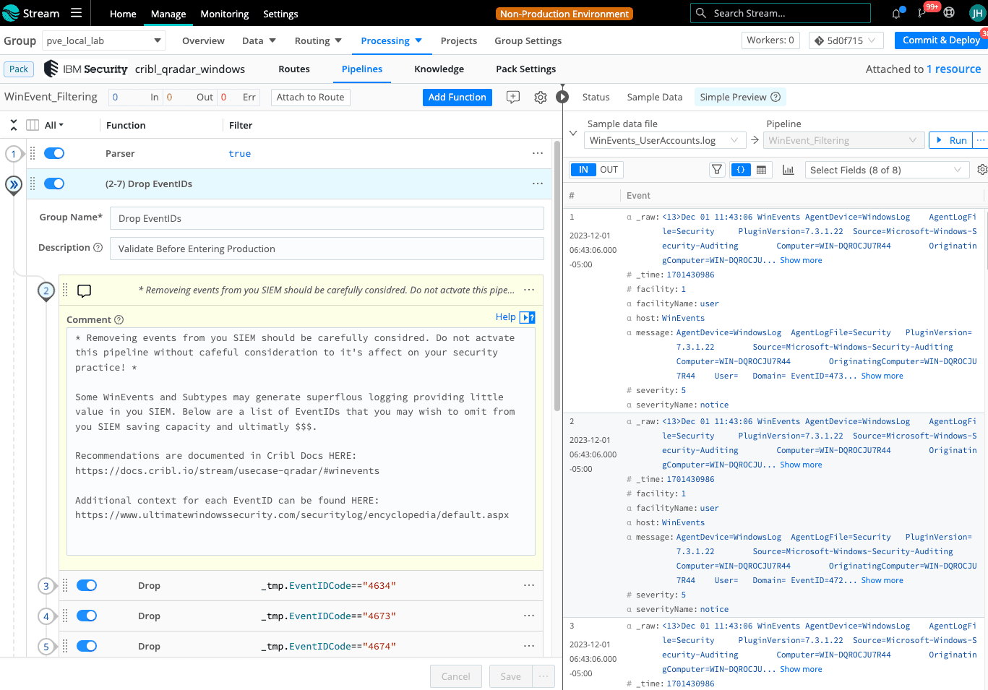Click the Add Function button
The image size is (988, 690).
(x=457, y=98)
